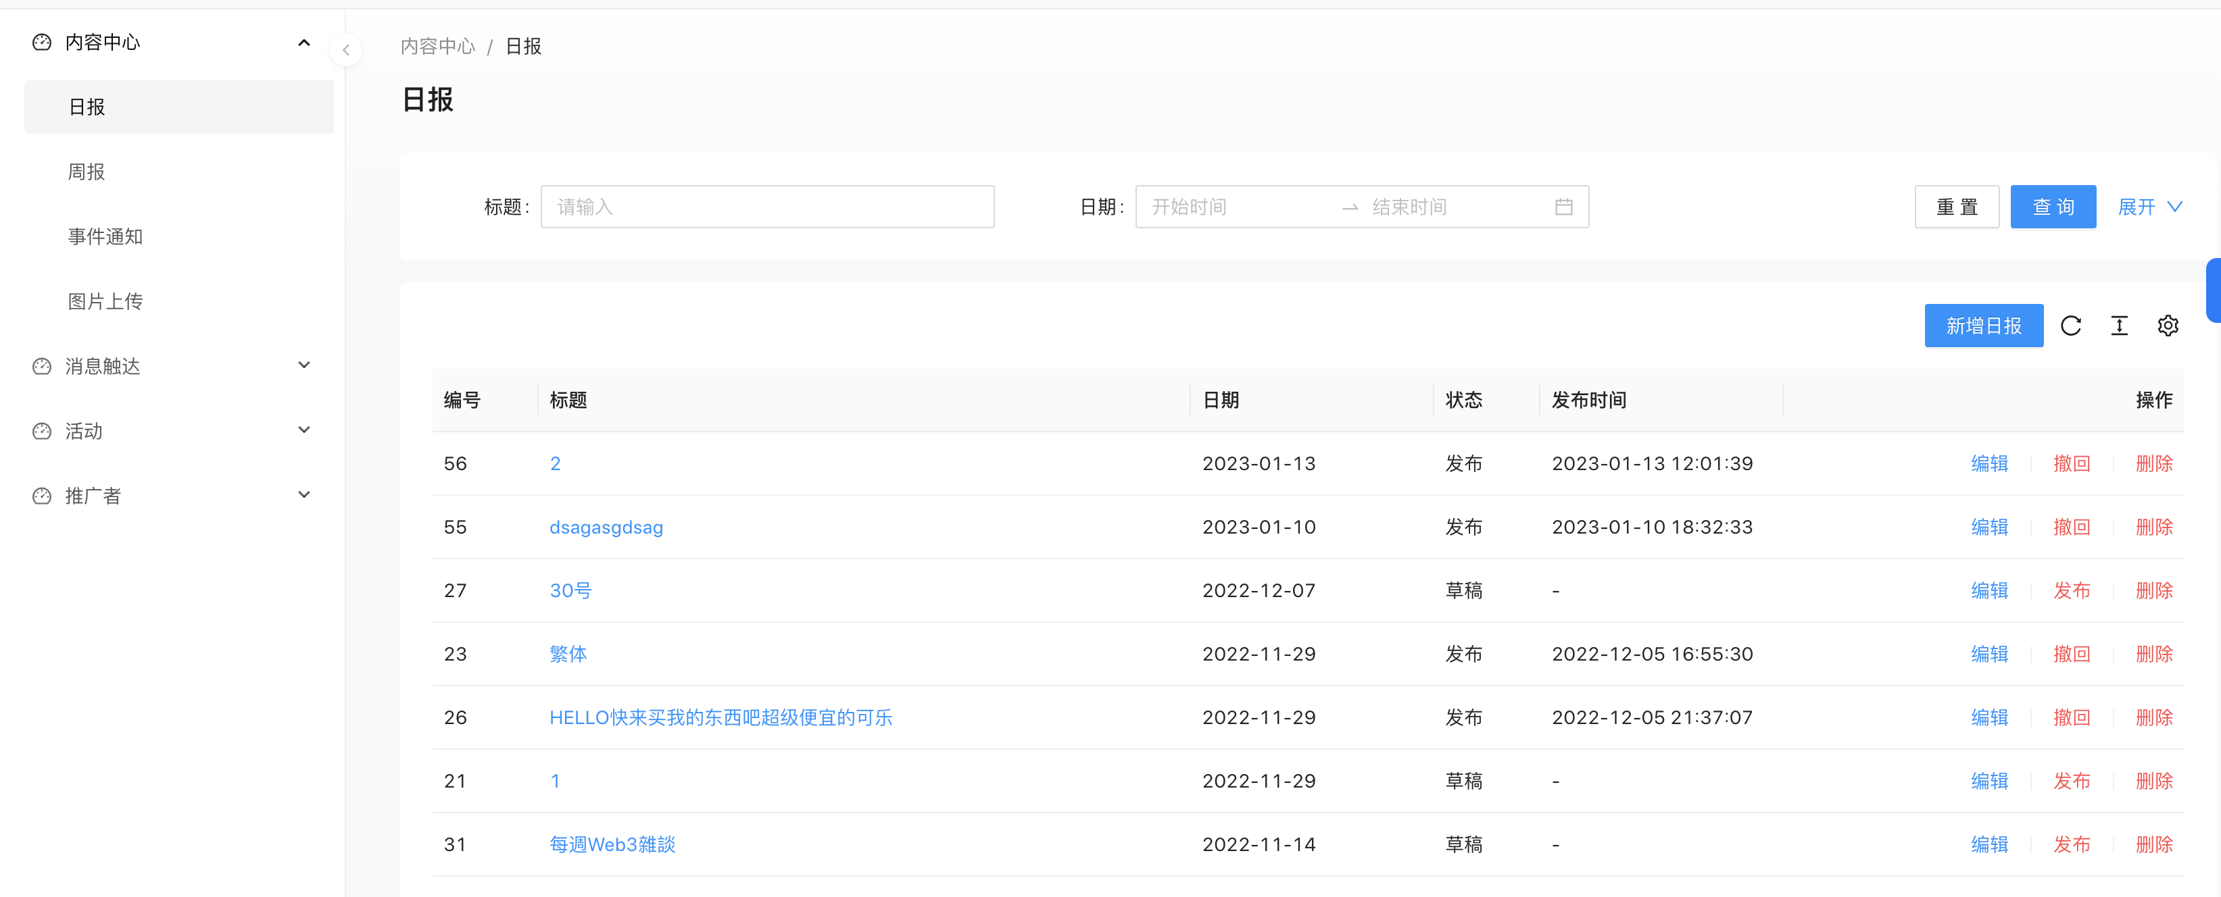The image size is (2221, 897).
Task: Click 编辑 for row 23 繁体
Action: coord(1989,654)
